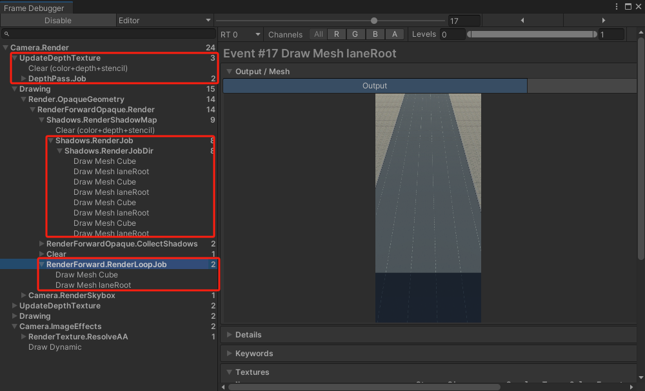
Task: Click the Levels range slider
Action: (532, 35)
